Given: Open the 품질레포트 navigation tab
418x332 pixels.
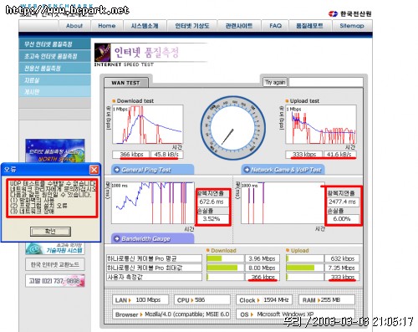Looking at the screenshot, I should (x=309, y=26).
